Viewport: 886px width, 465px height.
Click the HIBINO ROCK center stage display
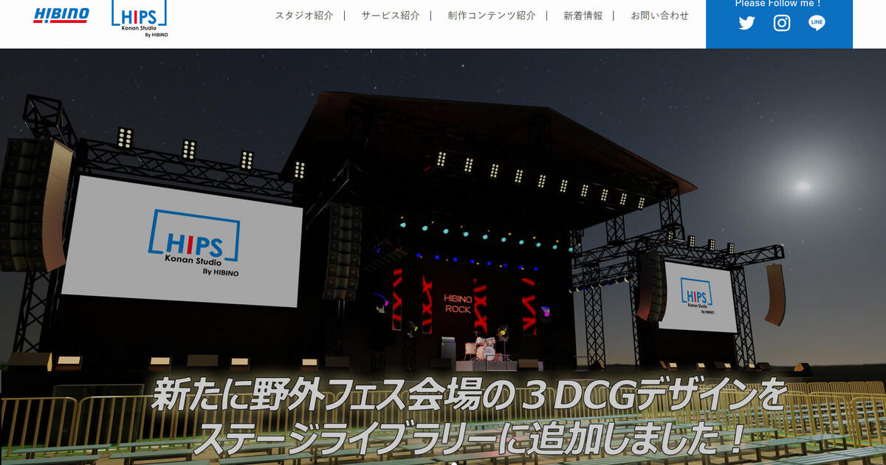point(458,303)
